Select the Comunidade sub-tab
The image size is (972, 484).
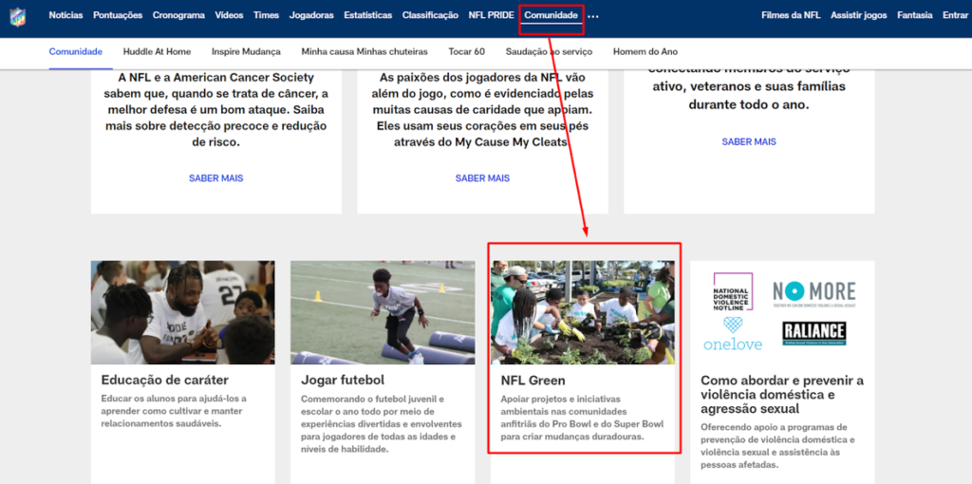(76, 52)
